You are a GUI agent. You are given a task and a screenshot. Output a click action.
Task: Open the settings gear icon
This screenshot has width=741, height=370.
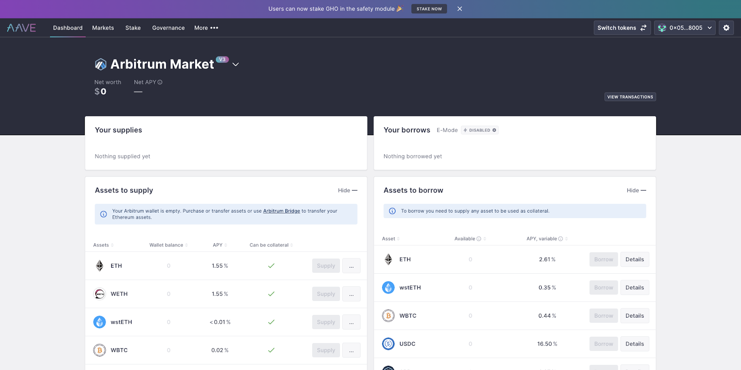(726, 28)
